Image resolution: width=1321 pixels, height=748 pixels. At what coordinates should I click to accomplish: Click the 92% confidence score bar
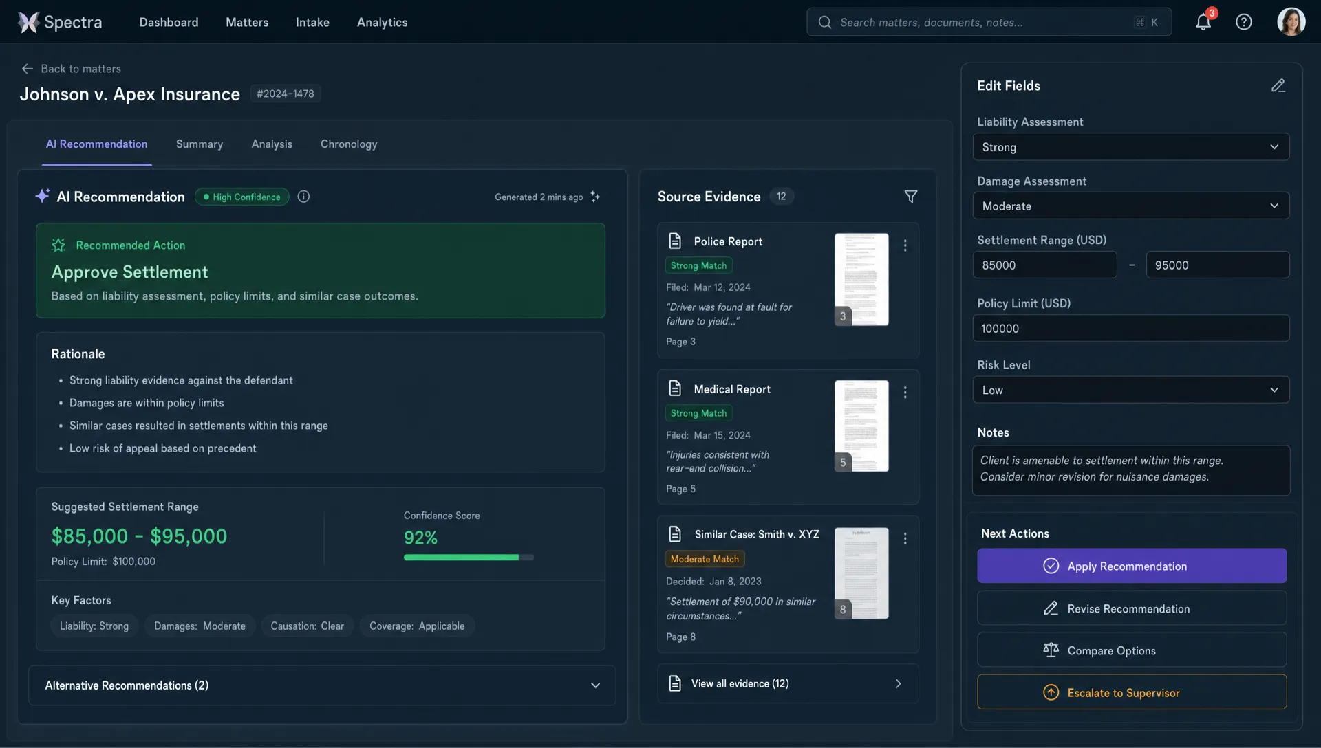[x=469, y=558]
